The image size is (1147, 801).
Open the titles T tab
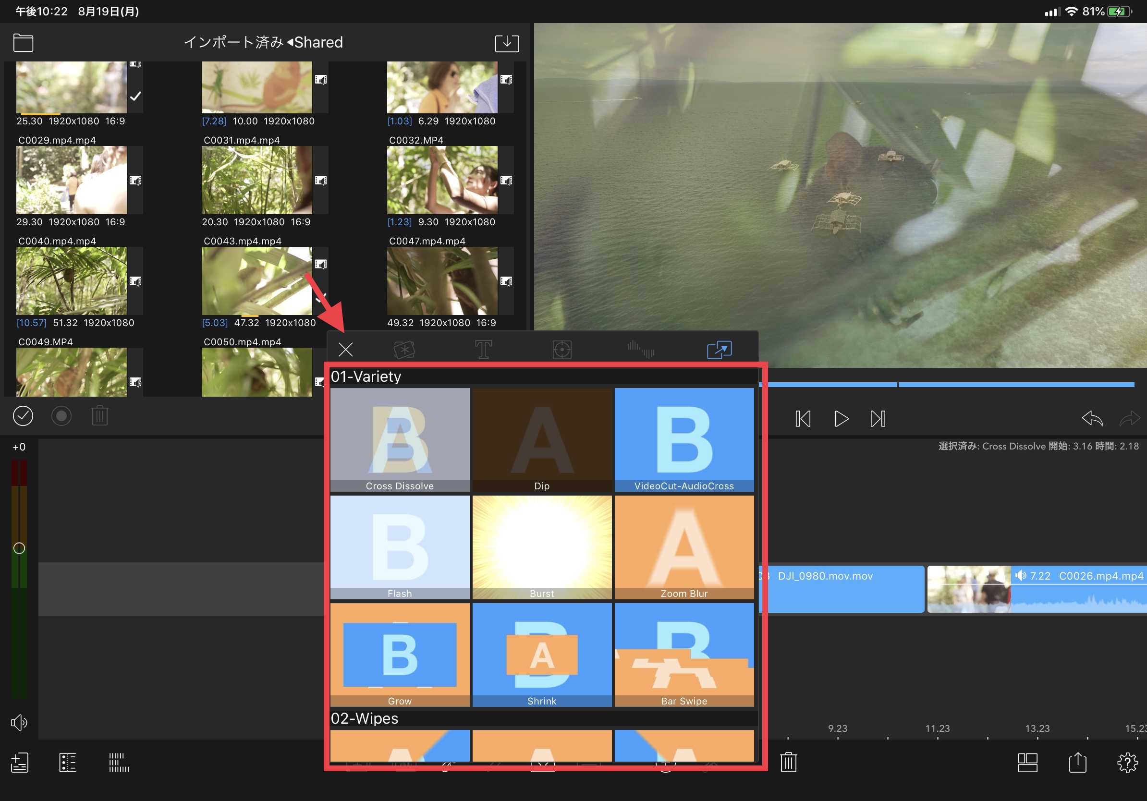point(483,349)
